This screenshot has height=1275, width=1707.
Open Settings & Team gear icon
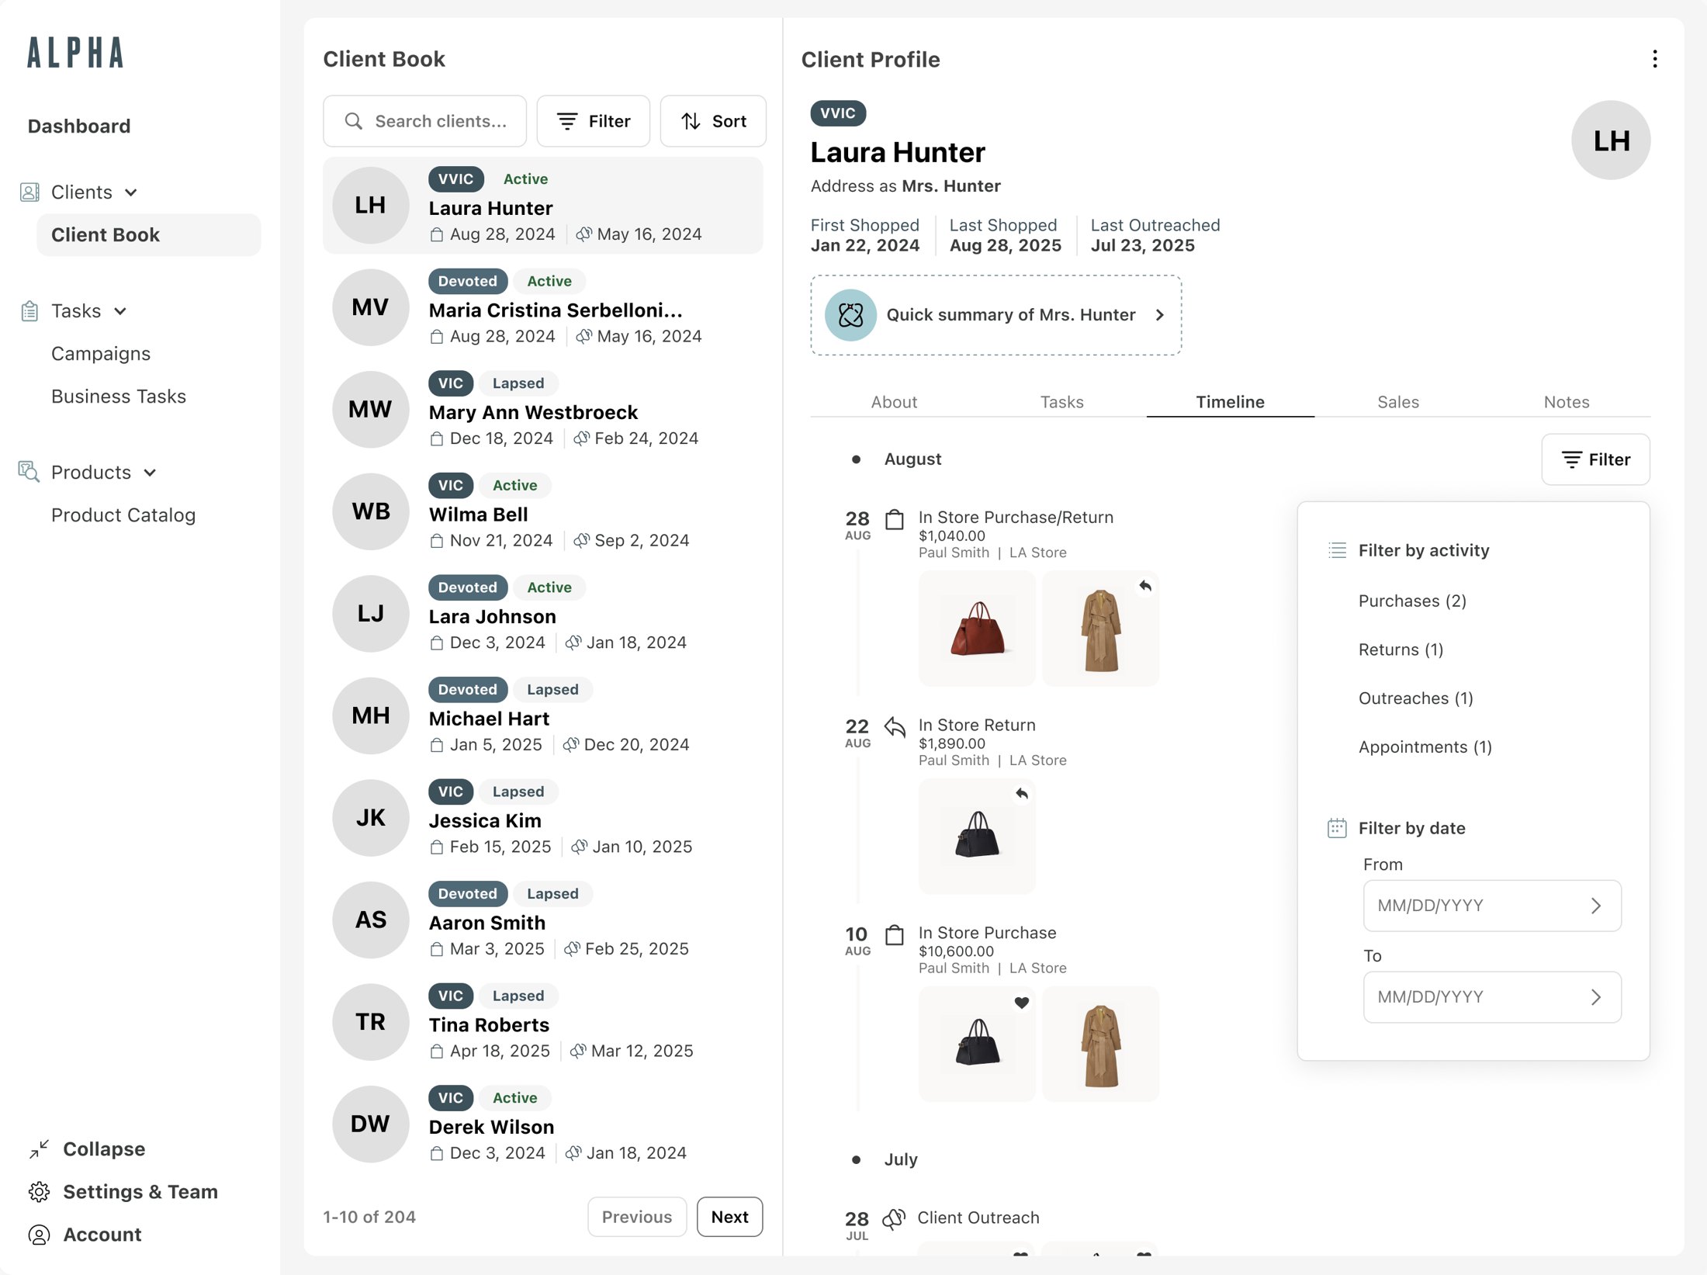tap(39, 1191)
